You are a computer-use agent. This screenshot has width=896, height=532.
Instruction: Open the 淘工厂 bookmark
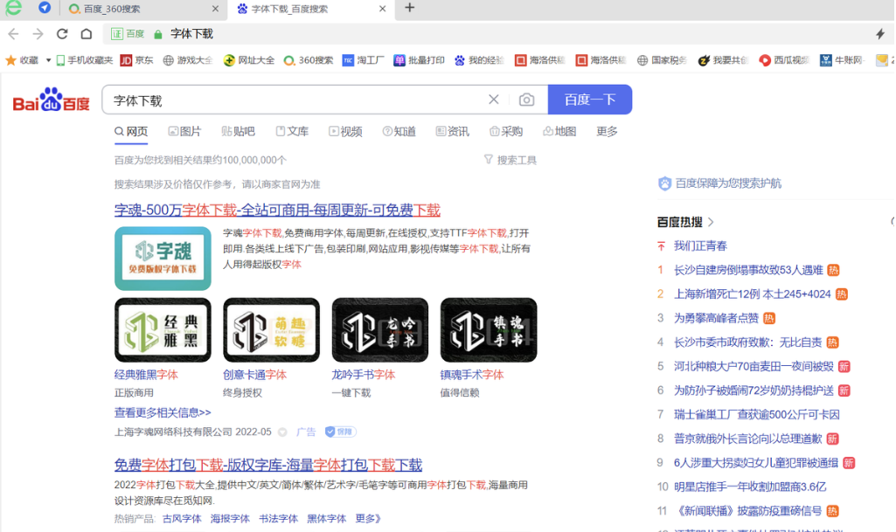364,60
